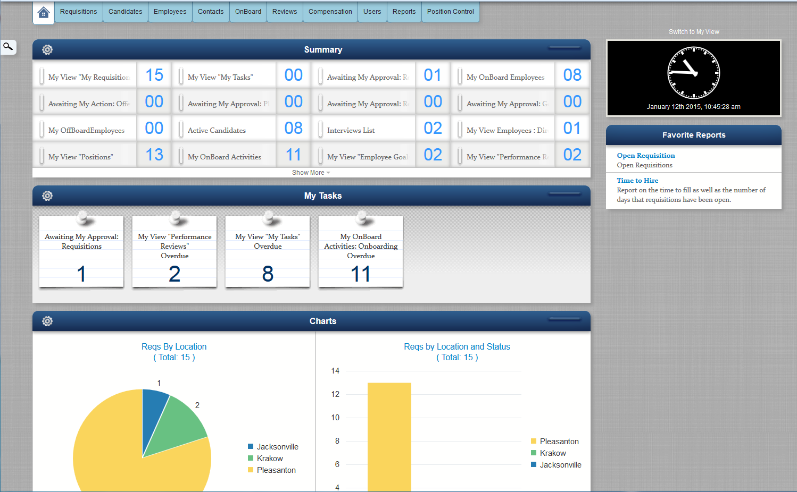Open Active Candidates summary tile
Viewport: 797px width, 492px height.
(242, 128)
